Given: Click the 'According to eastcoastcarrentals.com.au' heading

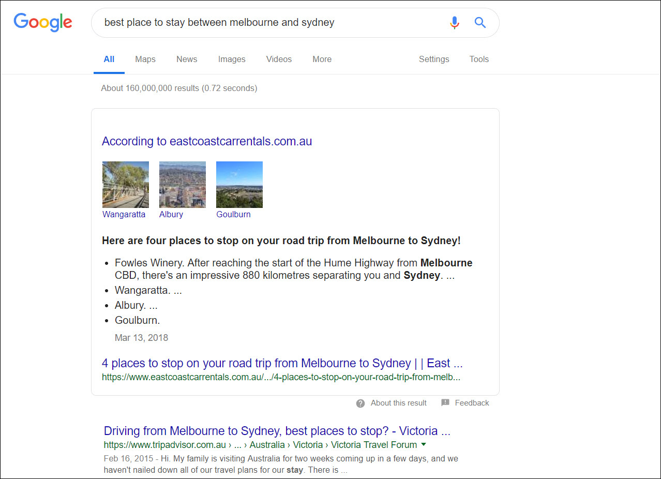Looking at the screenshot, I should 207,141.
